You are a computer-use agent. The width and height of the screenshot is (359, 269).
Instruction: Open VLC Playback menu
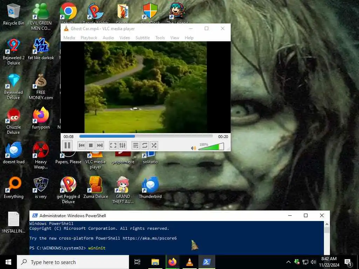(x=89, y=38)
